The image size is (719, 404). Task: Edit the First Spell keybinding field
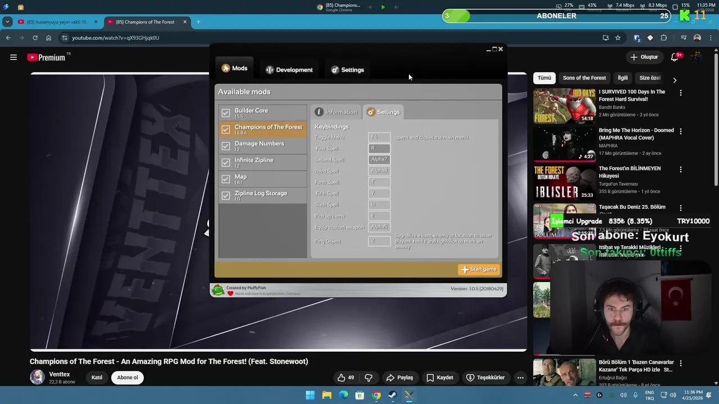click(x=379, y=148)
